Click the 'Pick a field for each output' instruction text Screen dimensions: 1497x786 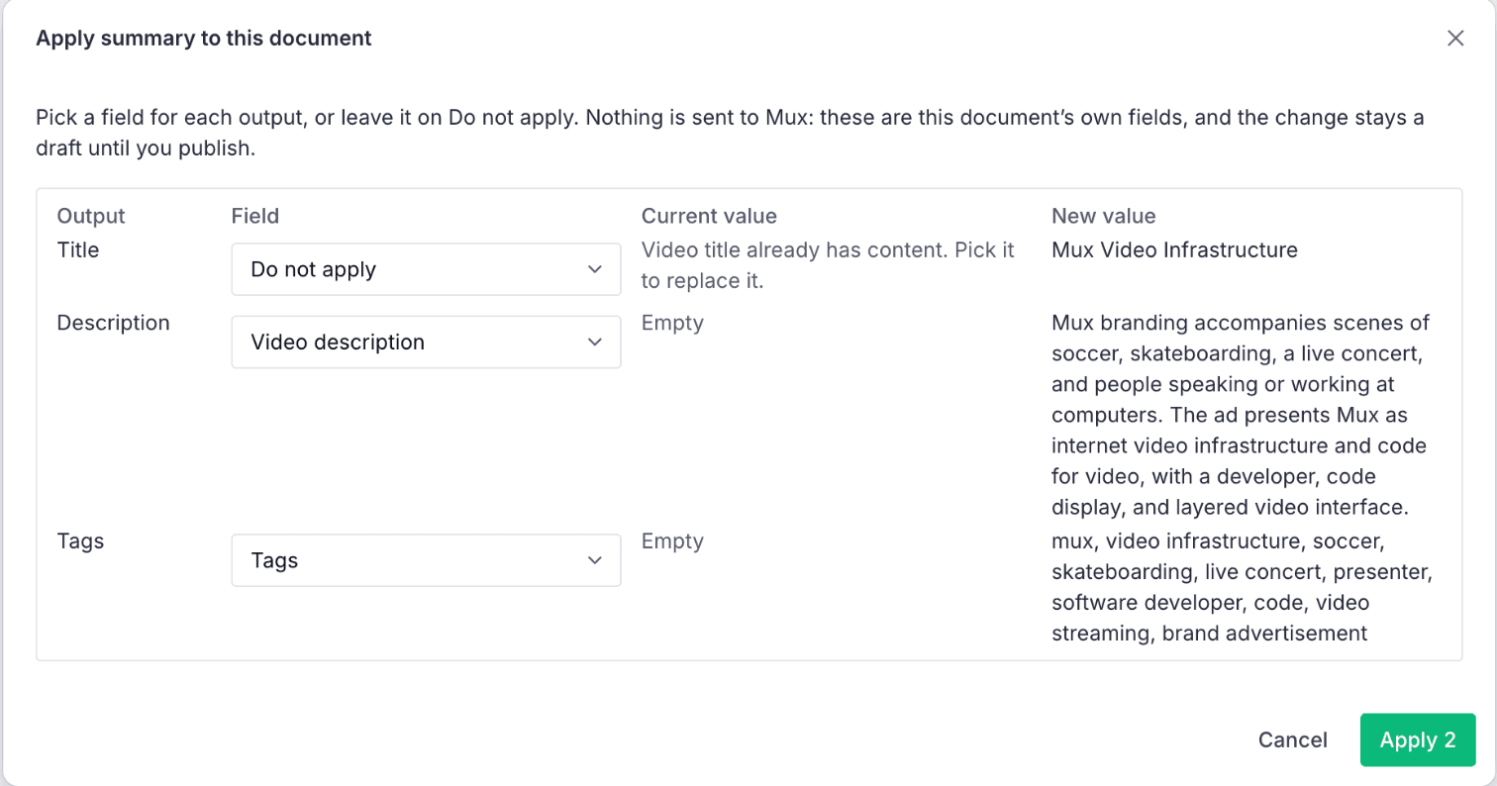tap(730, 134)
